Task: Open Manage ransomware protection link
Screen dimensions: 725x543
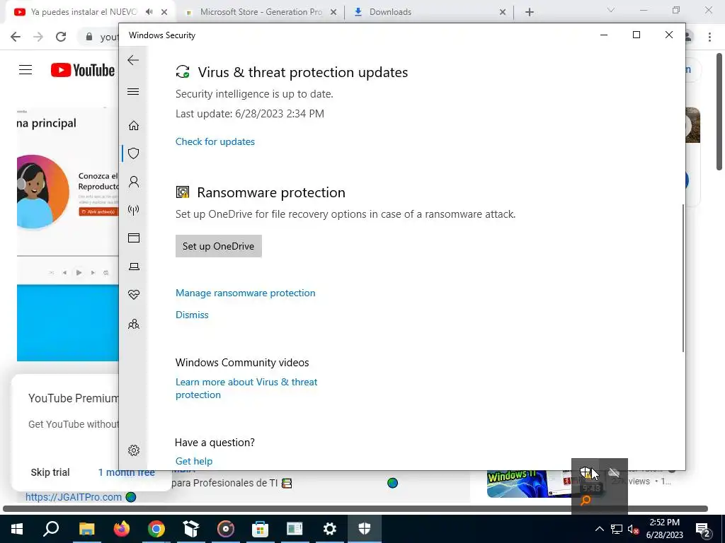Action: coord(246,293)
